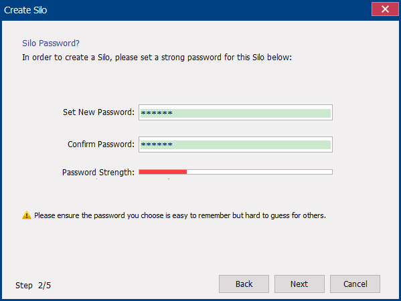
Task: Click the yellow warning triangle icon
Action: point(27,215)
